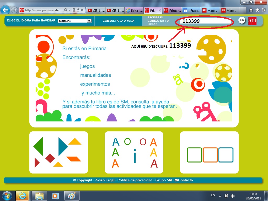Show hidden system tray icons
The width and height of the screenshot is (268, 201).
[x=220, y=196]
